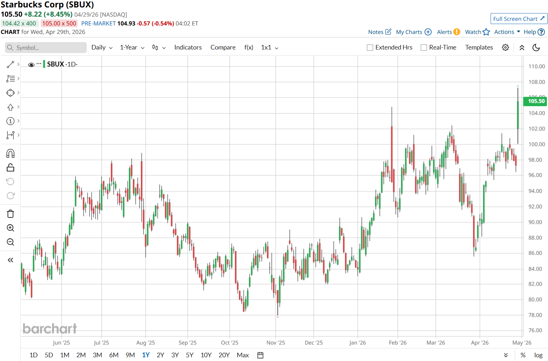
Task: Select the 6M time range
Action: tap(114, 355)
